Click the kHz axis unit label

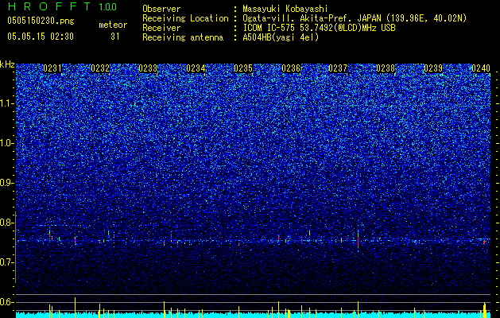coord(7,64)
